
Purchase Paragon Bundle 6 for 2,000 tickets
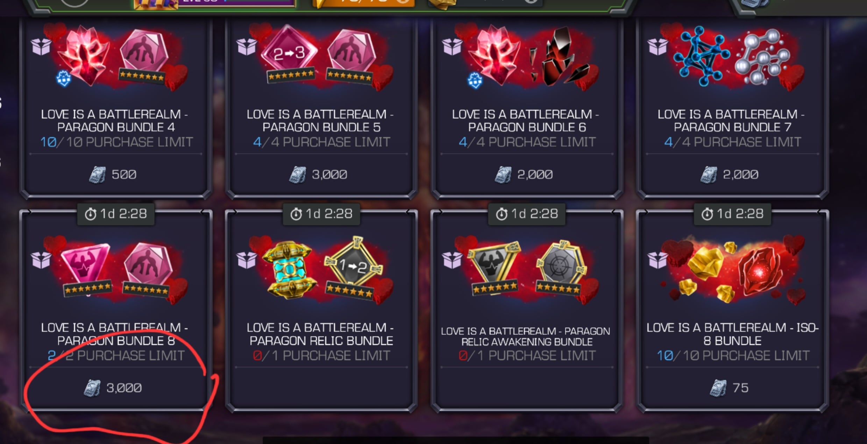(524, 174)
